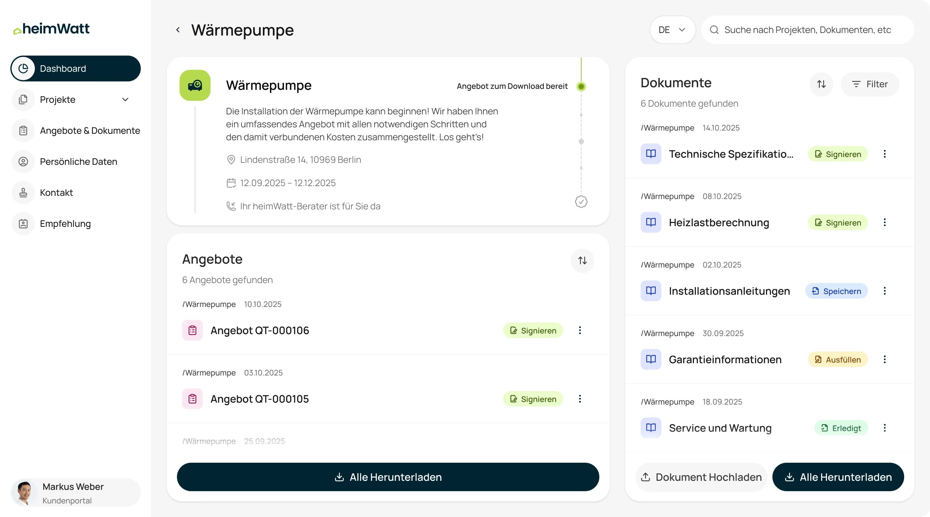Sort the Angebote list
This screenshot has width=930, height=517.
coord(582,260)
